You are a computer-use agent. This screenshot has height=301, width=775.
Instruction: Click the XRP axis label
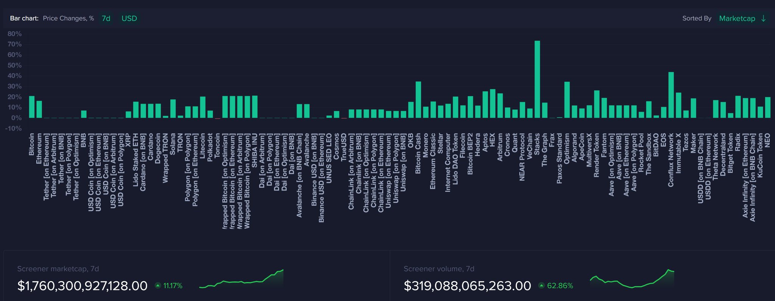click(128, 140)
